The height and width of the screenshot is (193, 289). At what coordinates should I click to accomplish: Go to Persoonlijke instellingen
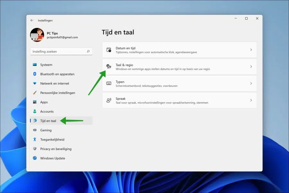pyautogui.click(x=61, y=93)
